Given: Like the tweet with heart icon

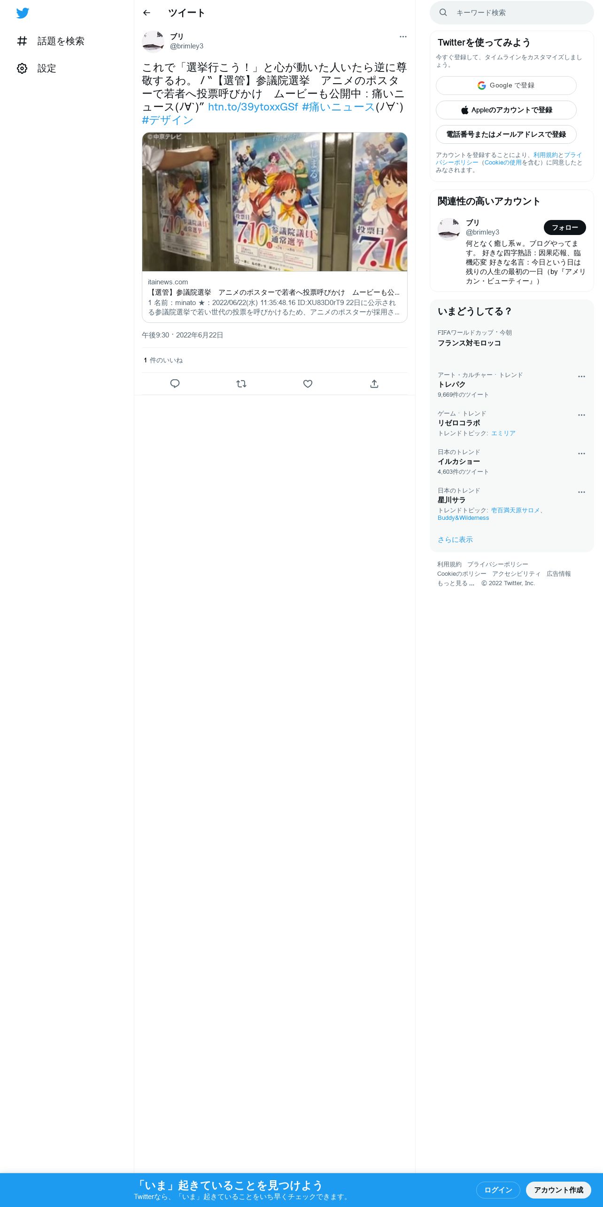Looking at the screenshot, I should point(308,384).
